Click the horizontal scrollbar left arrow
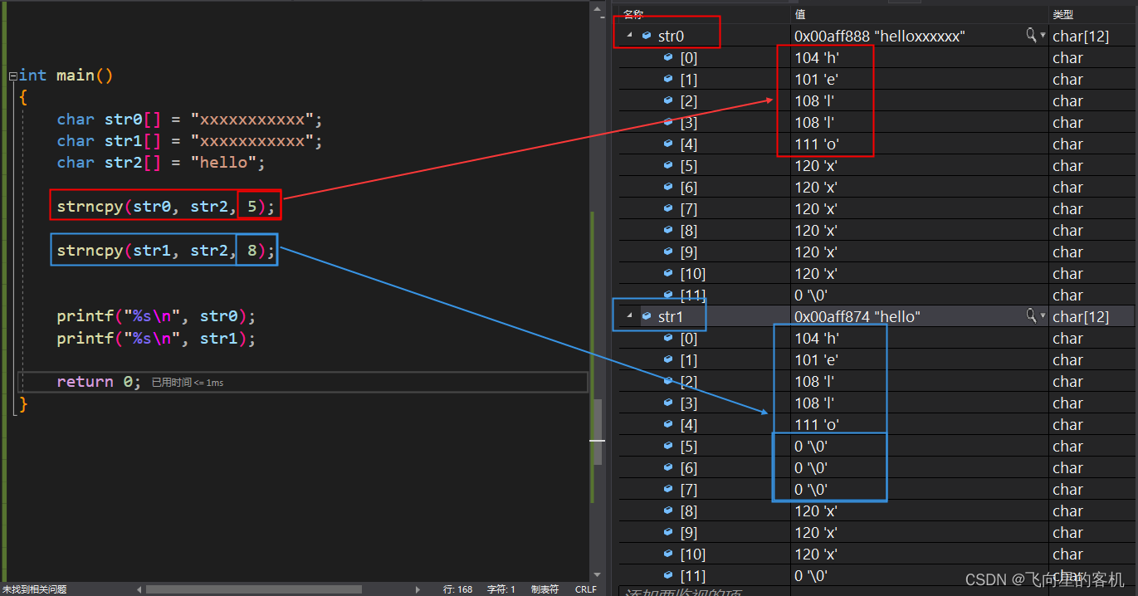Screen dimensions: 1138x596 click(139, 589)
